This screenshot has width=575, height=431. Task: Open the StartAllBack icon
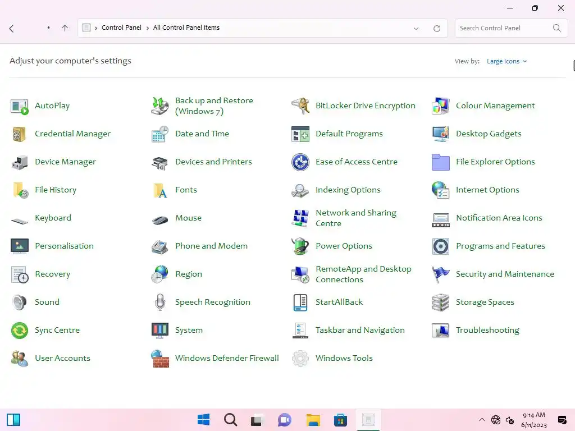coord(300,302)
